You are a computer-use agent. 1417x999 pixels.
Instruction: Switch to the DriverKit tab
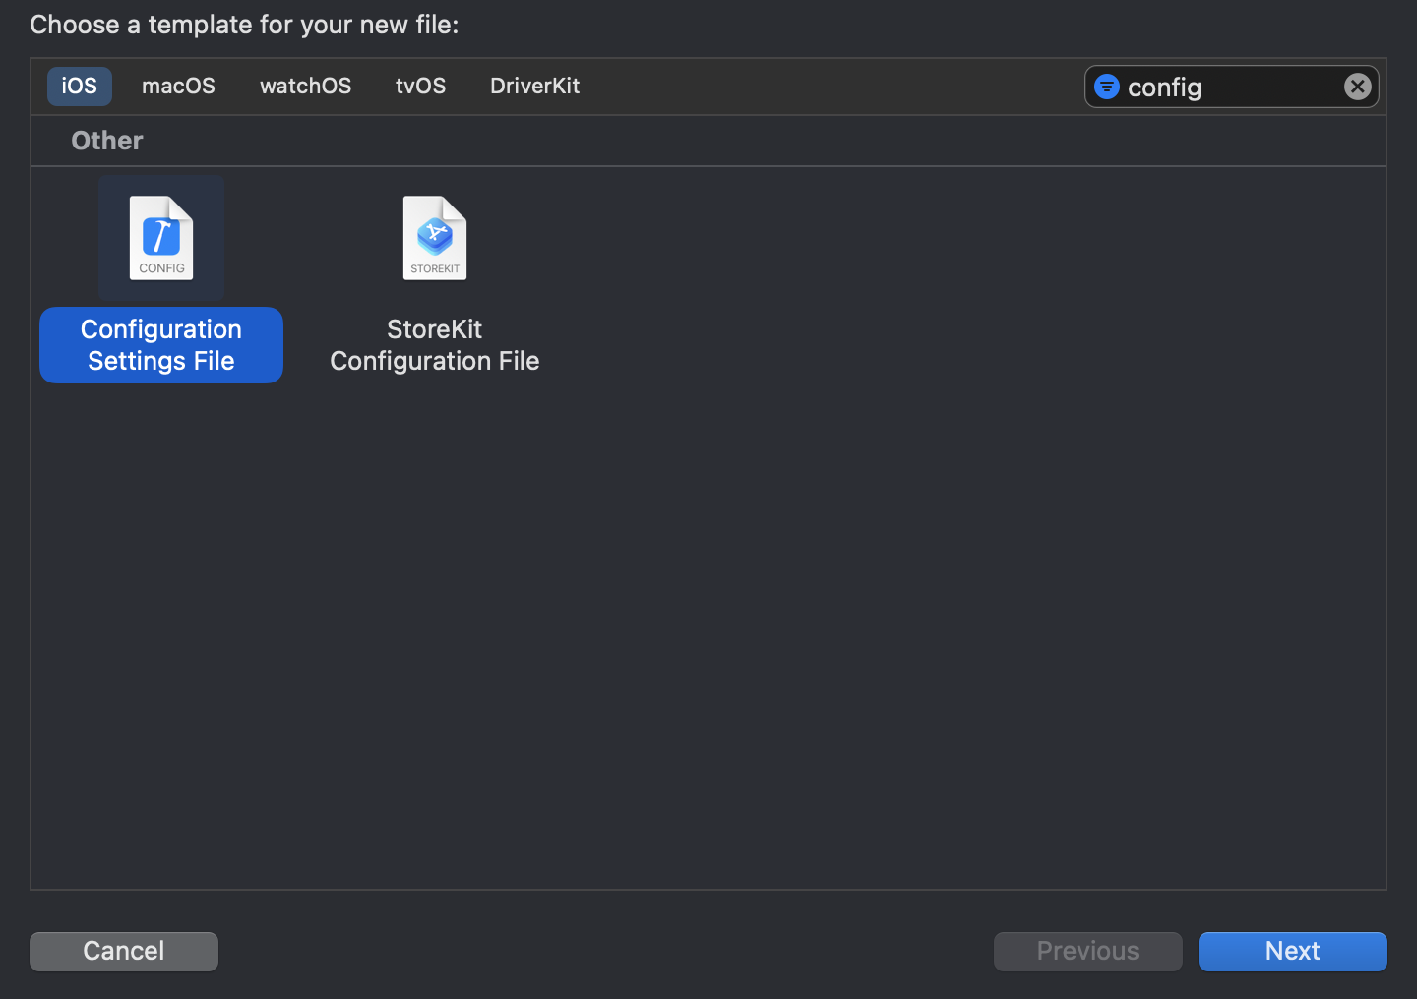tap(534, 86)
